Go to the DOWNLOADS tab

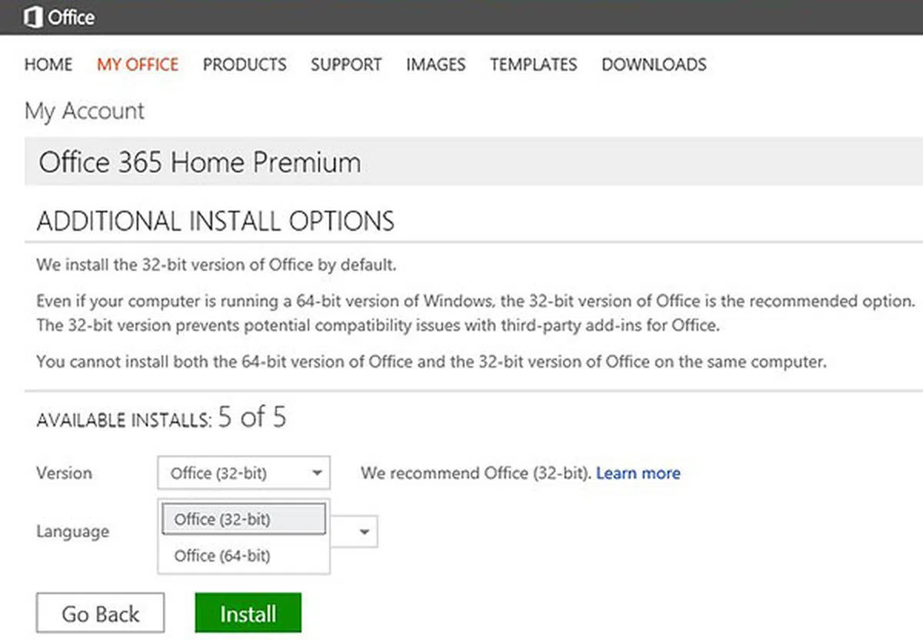tap(654, 65)
